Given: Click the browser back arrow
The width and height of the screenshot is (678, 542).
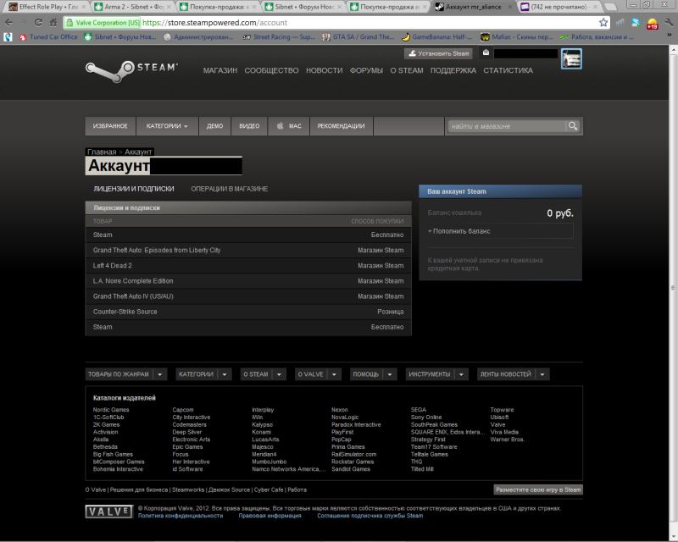Looking at the screenshot, I should click(9, 23).
